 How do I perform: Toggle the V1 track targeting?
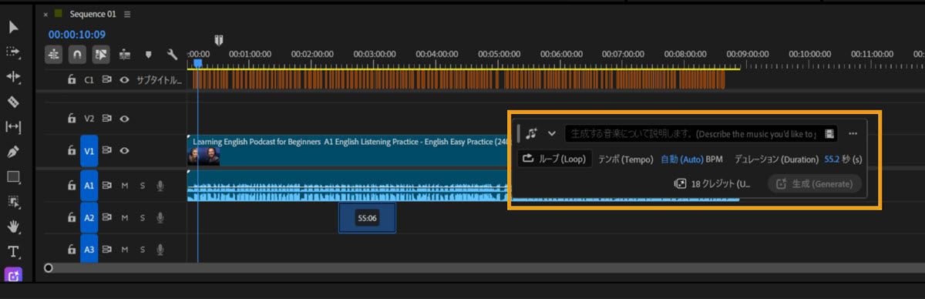[89, 152]
